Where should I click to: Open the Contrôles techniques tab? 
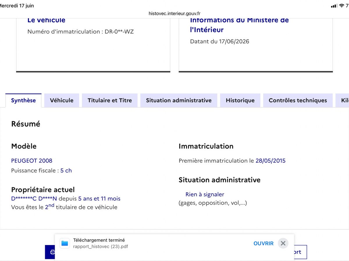[x=298, y=100]
